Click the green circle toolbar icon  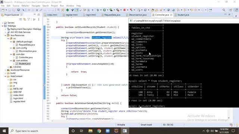(67, 10)
